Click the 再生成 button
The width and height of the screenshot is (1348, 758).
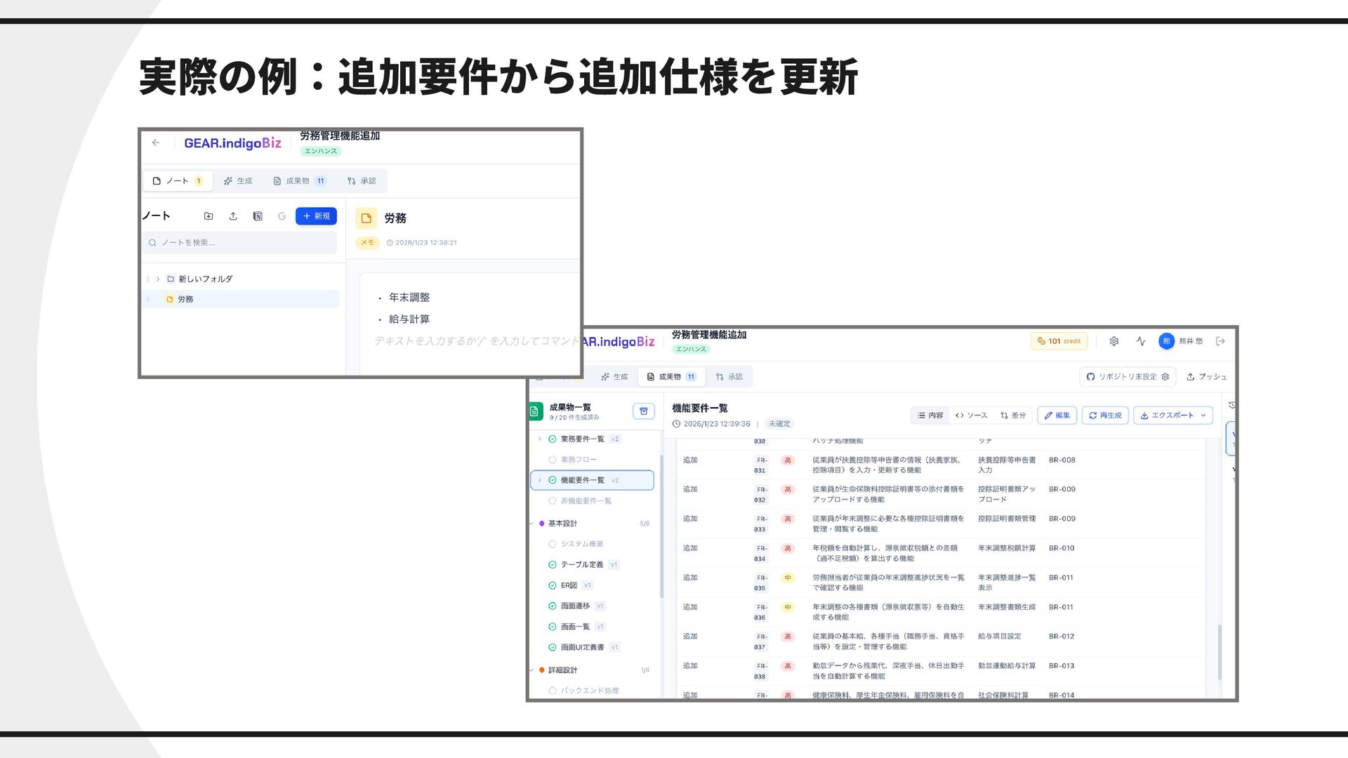pyautogui.click(x=1105, y=415)
